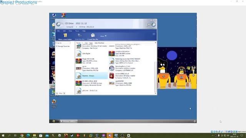
Task: Open the Name column sort dropdown arrow
Action: (82, 43)
